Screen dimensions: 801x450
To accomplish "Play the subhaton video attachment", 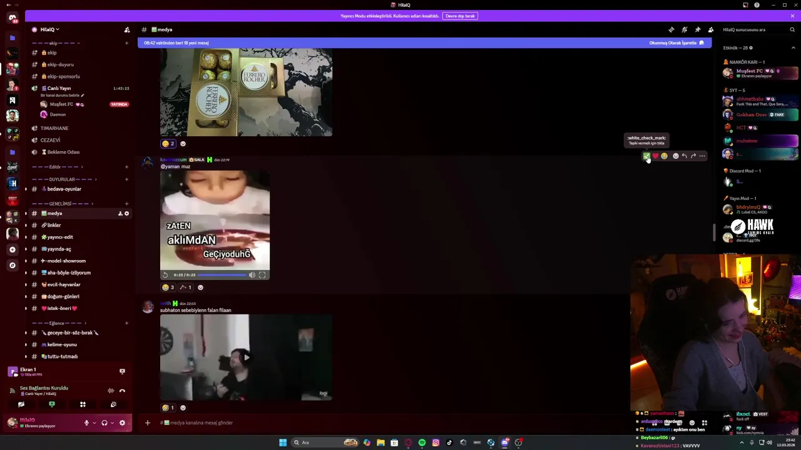I will point(246,357).
